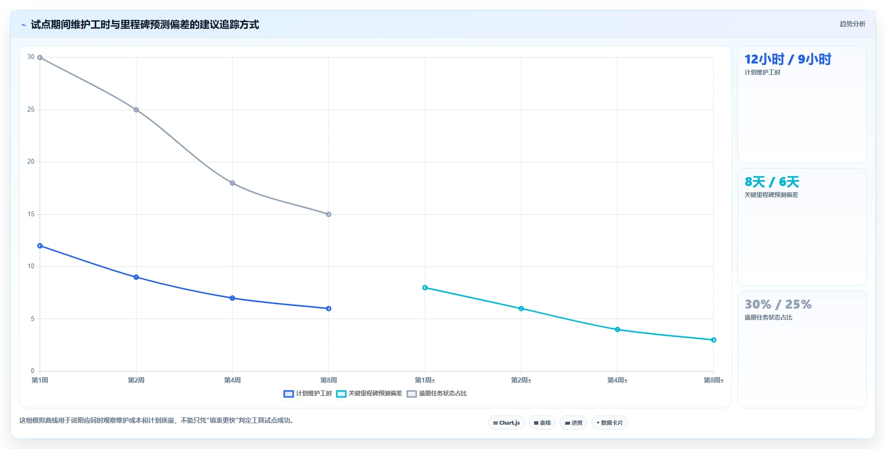This screenshot has height=449, width=886.
Task: Select the blue data point at 第4周 (7)
Action: [233, 298]
